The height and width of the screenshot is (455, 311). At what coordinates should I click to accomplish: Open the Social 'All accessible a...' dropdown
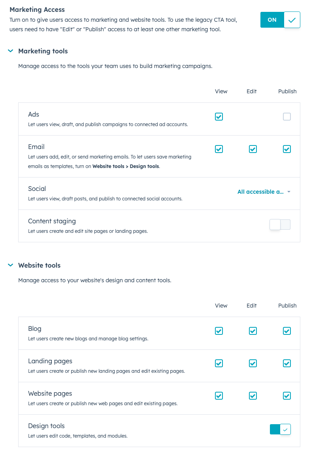pyautogui.click(x=264, y=192)
